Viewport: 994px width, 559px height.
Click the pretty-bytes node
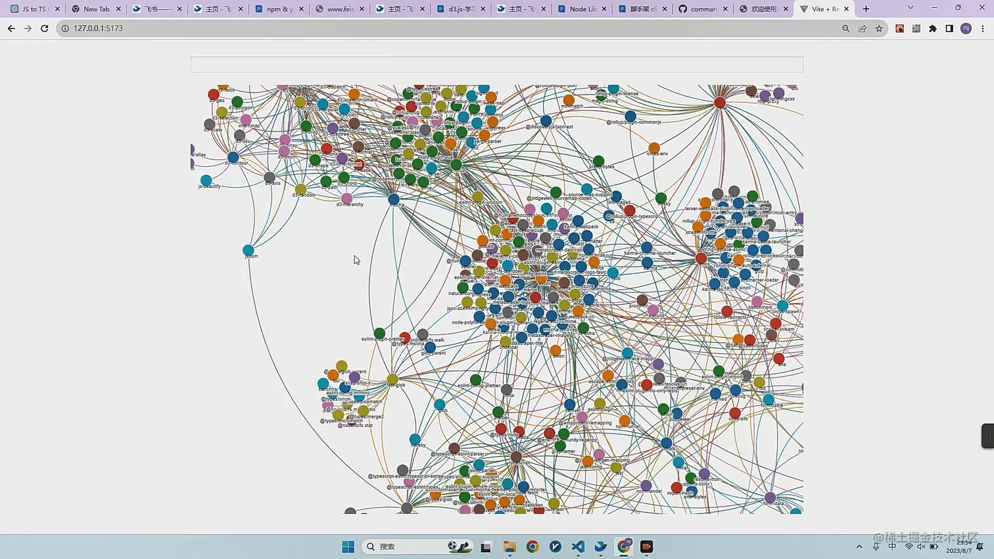pyautogui.click(x=598, y=161)
